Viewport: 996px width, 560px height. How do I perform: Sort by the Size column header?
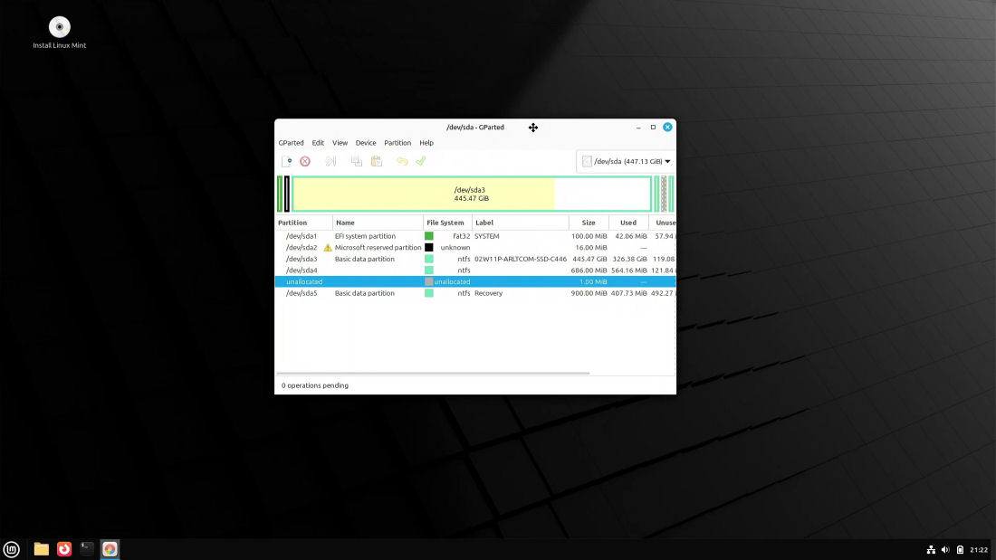click(589, 223)
